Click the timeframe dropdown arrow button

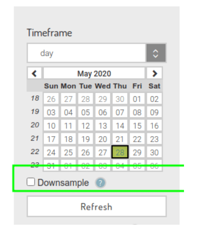click(156, 53)
